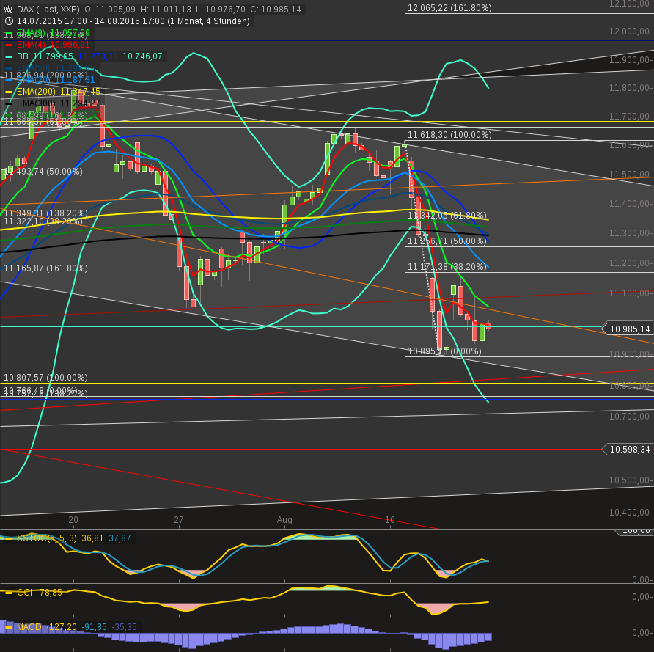The width and height of the screenshot is (654, 652).
Task: Select the Fibonacci label 12.065,22 (161.80%)
Action: [449, 8]
